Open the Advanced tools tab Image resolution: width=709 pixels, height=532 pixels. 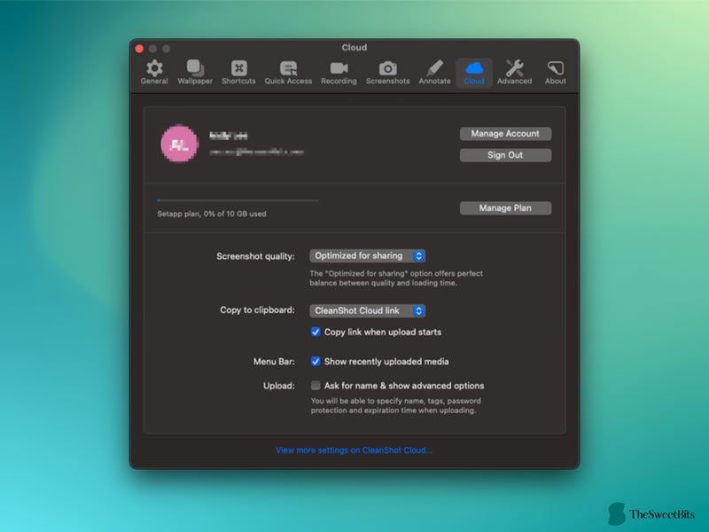click(x=515, y=73)
